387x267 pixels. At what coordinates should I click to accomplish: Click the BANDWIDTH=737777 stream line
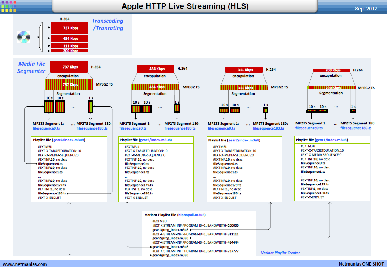(195, 251)
